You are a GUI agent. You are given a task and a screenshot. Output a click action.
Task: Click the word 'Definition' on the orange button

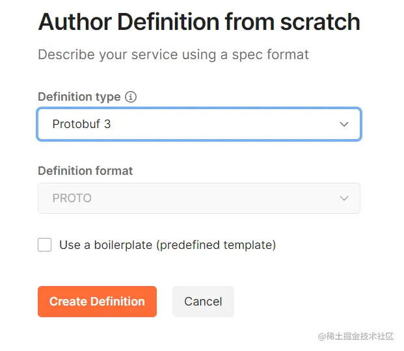[118, 302]
